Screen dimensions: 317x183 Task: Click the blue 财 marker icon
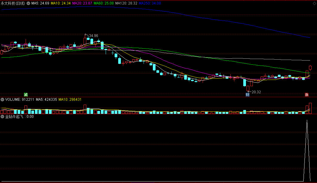click(x=247, y=94)
